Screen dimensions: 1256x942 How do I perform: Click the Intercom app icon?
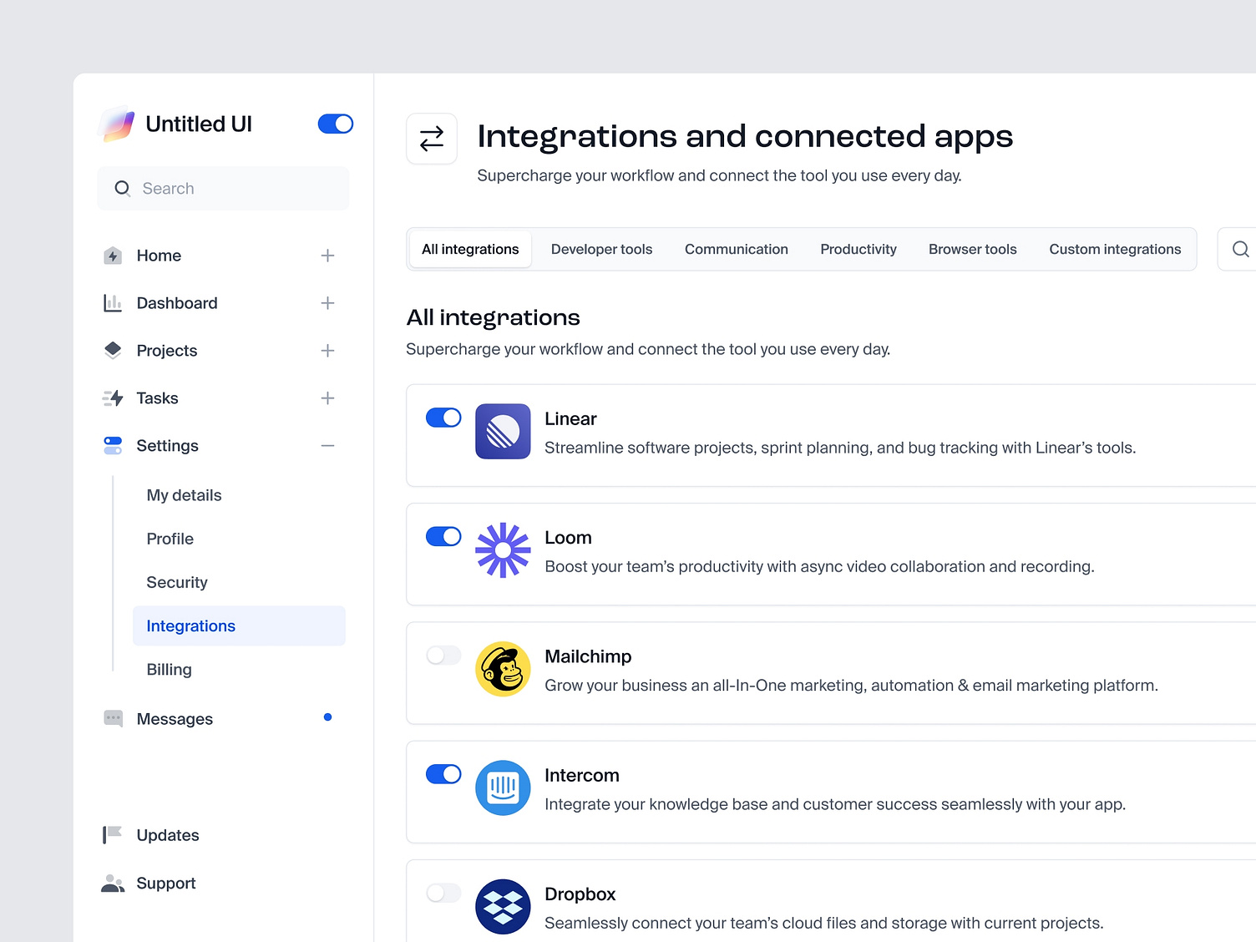[503, 788]
